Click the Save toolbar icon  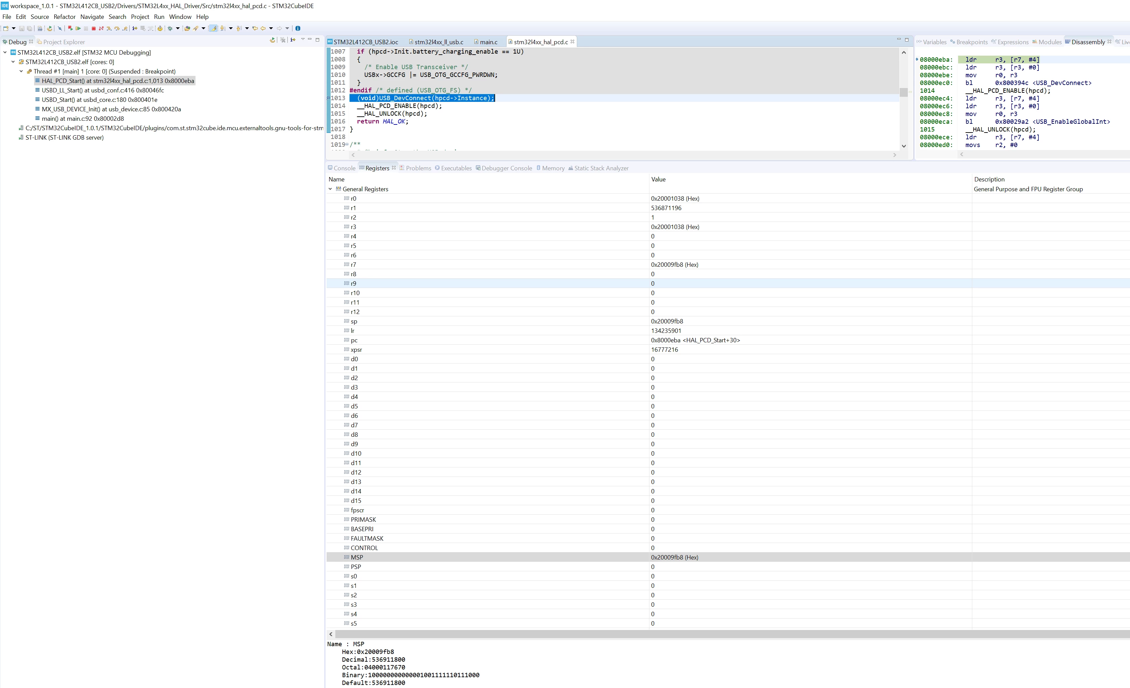[22, 28]
